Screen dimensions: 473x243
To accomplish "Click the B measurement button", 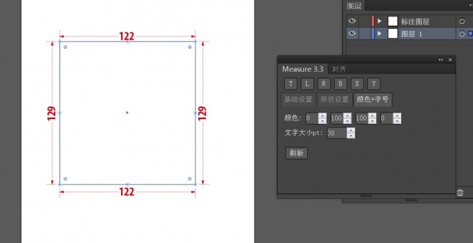I will pyautogui.click(x=340, y=84).
